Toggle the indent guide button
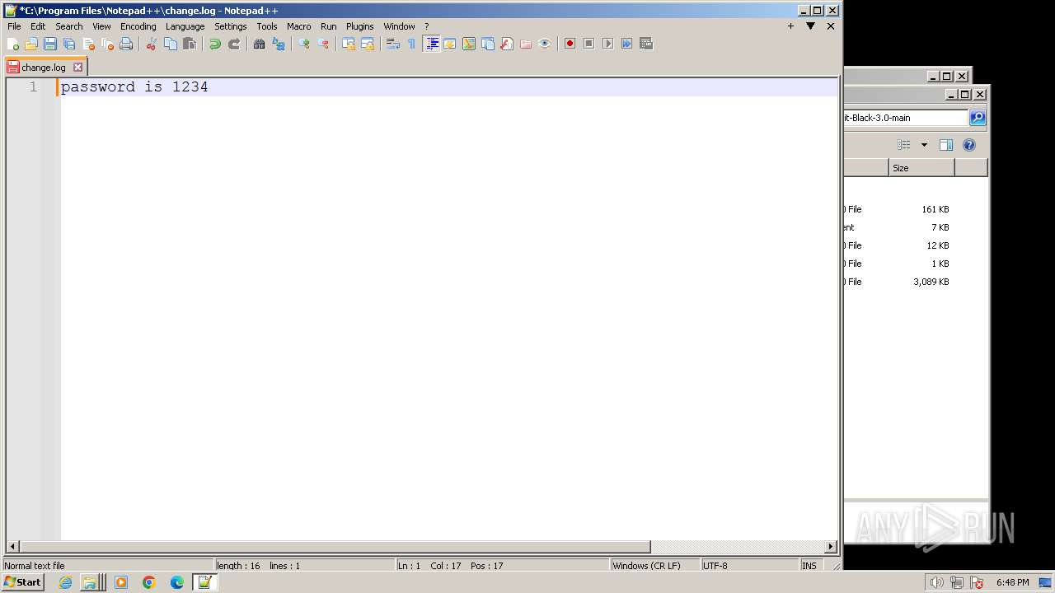The image size is (1055, 593). pos(431,44)
